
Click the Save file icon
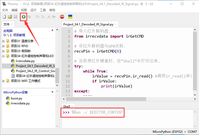15,17
